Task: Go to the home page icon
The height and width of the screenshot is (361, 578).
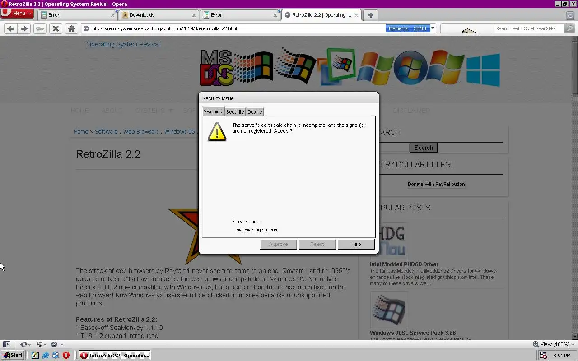Action: click(71, 28)
